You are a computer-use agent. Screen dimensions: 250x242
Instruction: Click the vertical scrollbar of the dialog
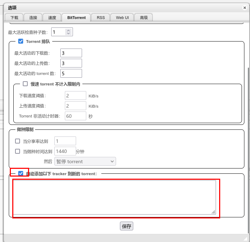click(248, 141)
